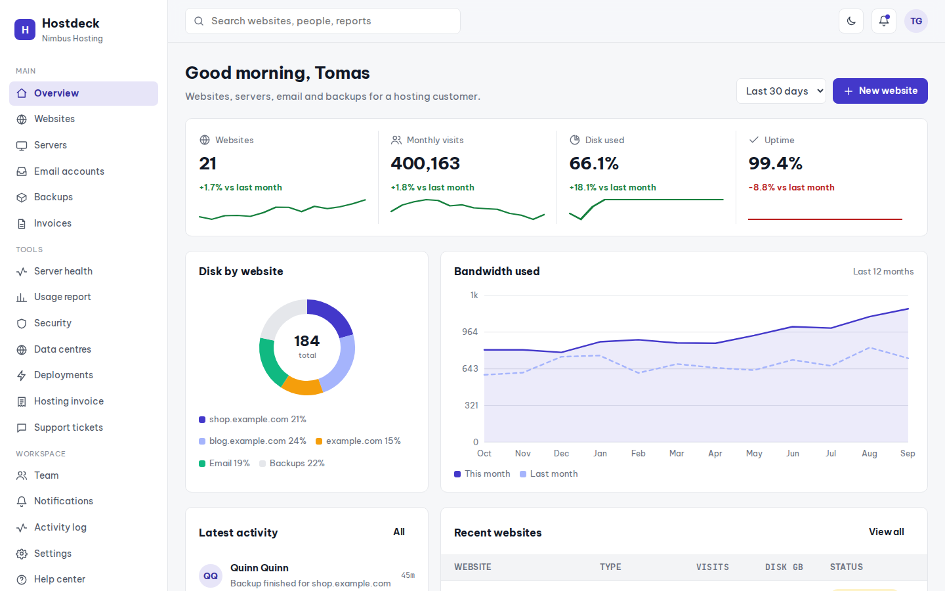Open the Overview page
Viewport: 945px width, 591px height.
point(83,93)
